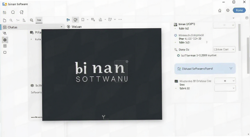Click the stacked layers icon at left
The height and width of the screenshot is (137, 250).
click(x=32, y=86)
